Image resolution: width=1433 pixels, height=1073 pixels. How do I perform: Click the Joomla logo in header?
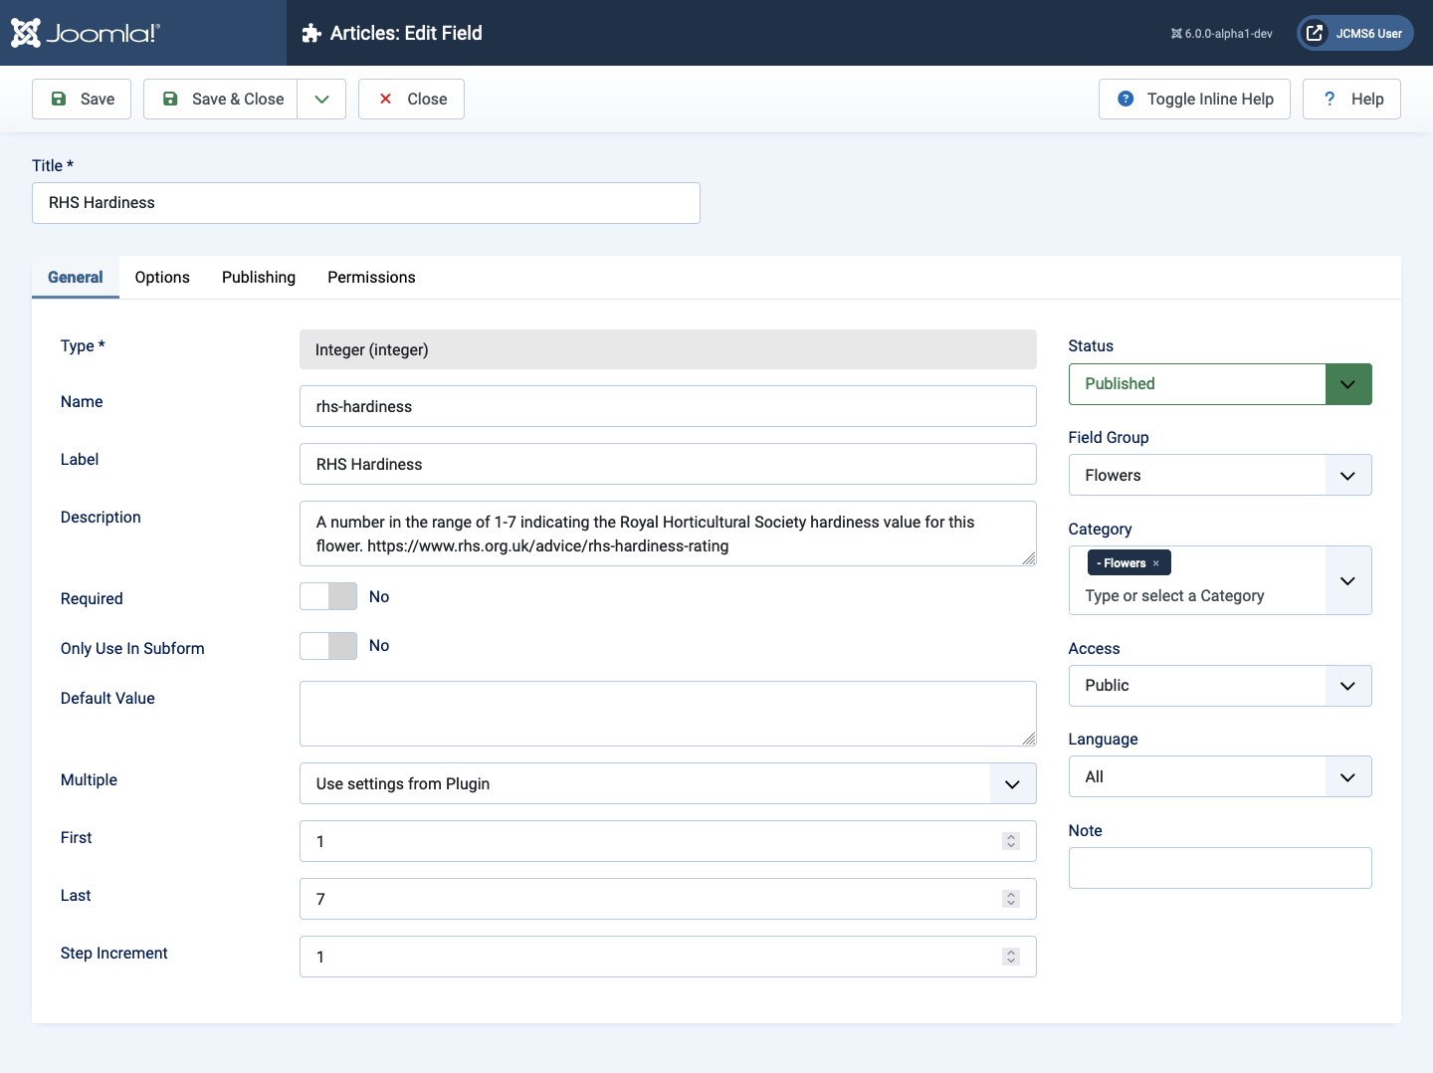pyautogui.click(x=86, y=33)
